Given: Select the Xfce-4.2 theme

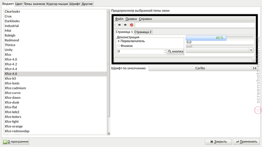Looking at the screenshot, I should click(x=55, y=64).
